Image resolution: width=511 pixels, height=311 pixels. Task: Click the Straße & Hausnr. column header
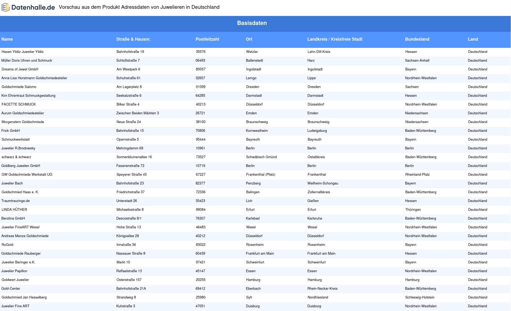click(134, 39)
